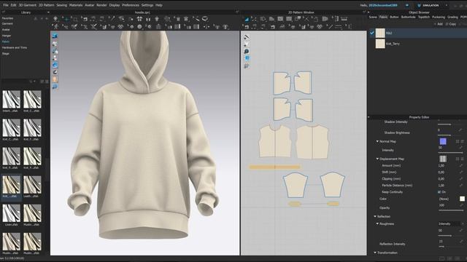467x262 pixels.
Task: Switch to the Topstitch tab in Object Browser
Action: [423, 17]
